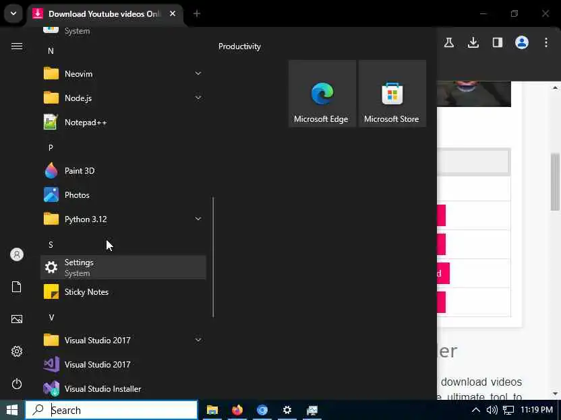Launch Paint 3D from the app list
The width and height of the screenshot is (561, 420).
pyautogui.click(x=123, y=171)
